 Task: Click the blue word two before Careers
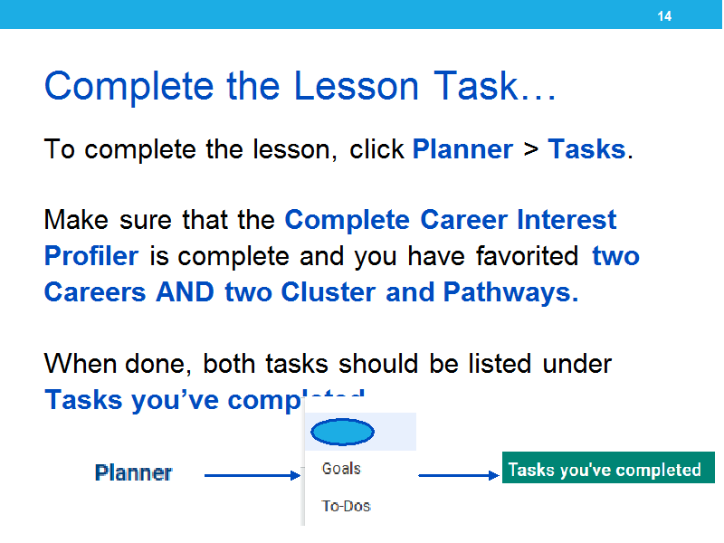point(615,256)
